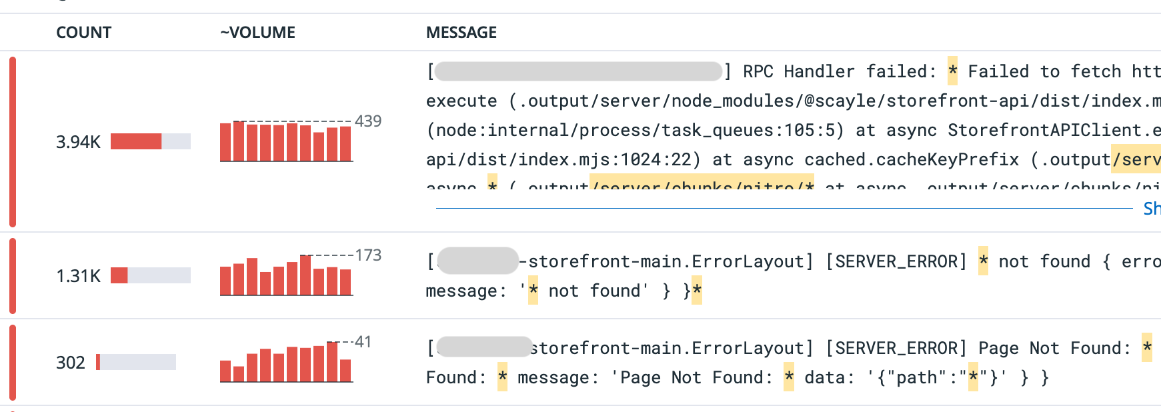The width and height of the screenshot is (1161, 412).
Task: Click the ~VOLUME column header
Action: (x=258, y=33)
